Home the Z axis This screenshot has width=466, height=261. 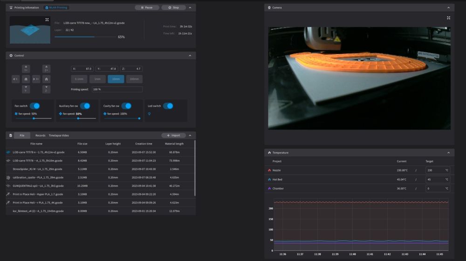47,79
